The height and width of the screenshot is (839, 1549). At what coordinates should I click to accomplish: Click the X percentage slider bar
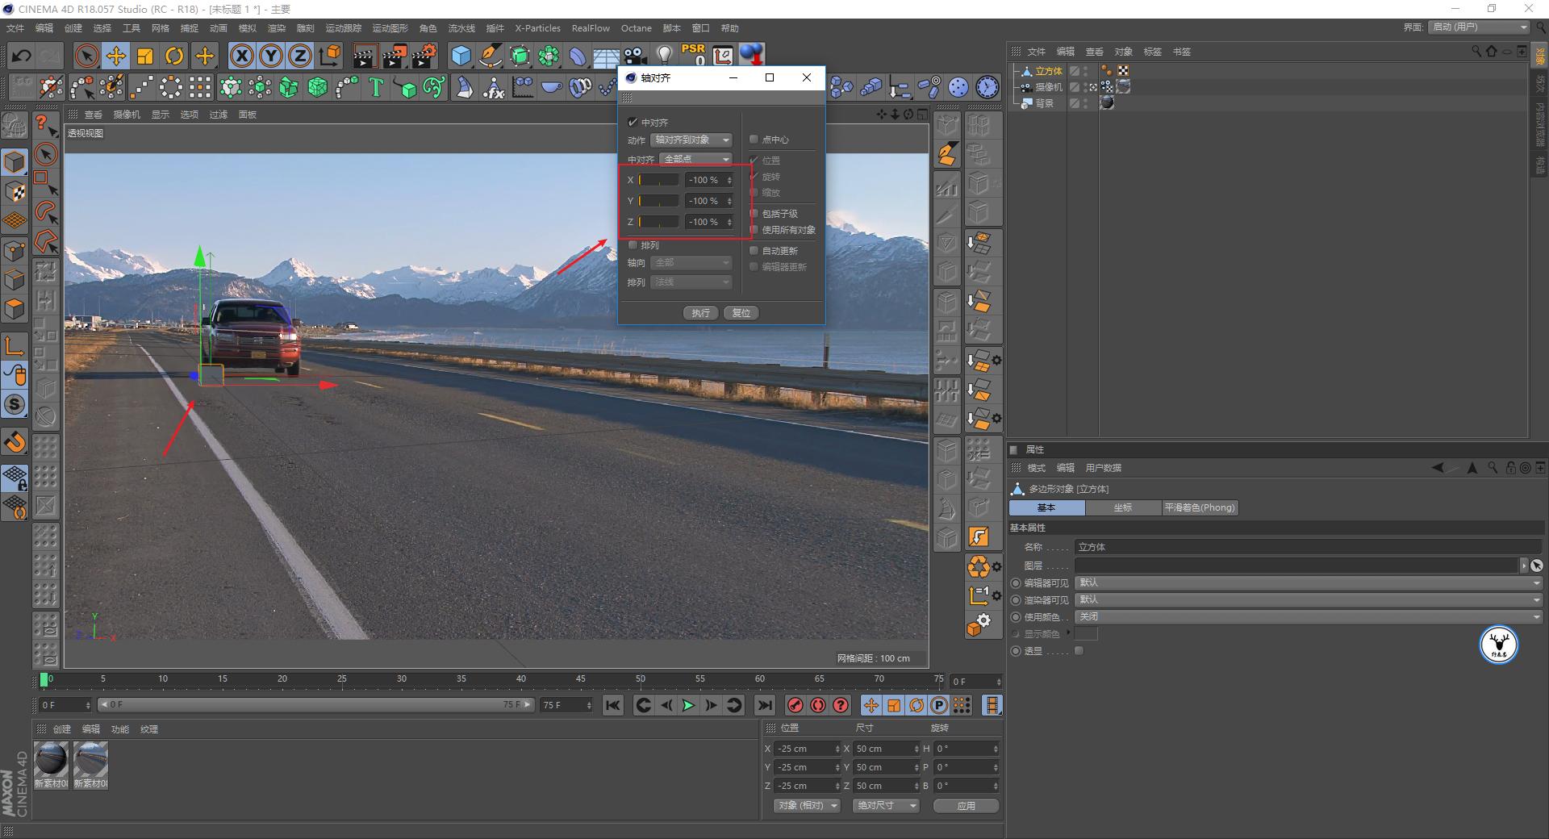[x=659, y=180]
